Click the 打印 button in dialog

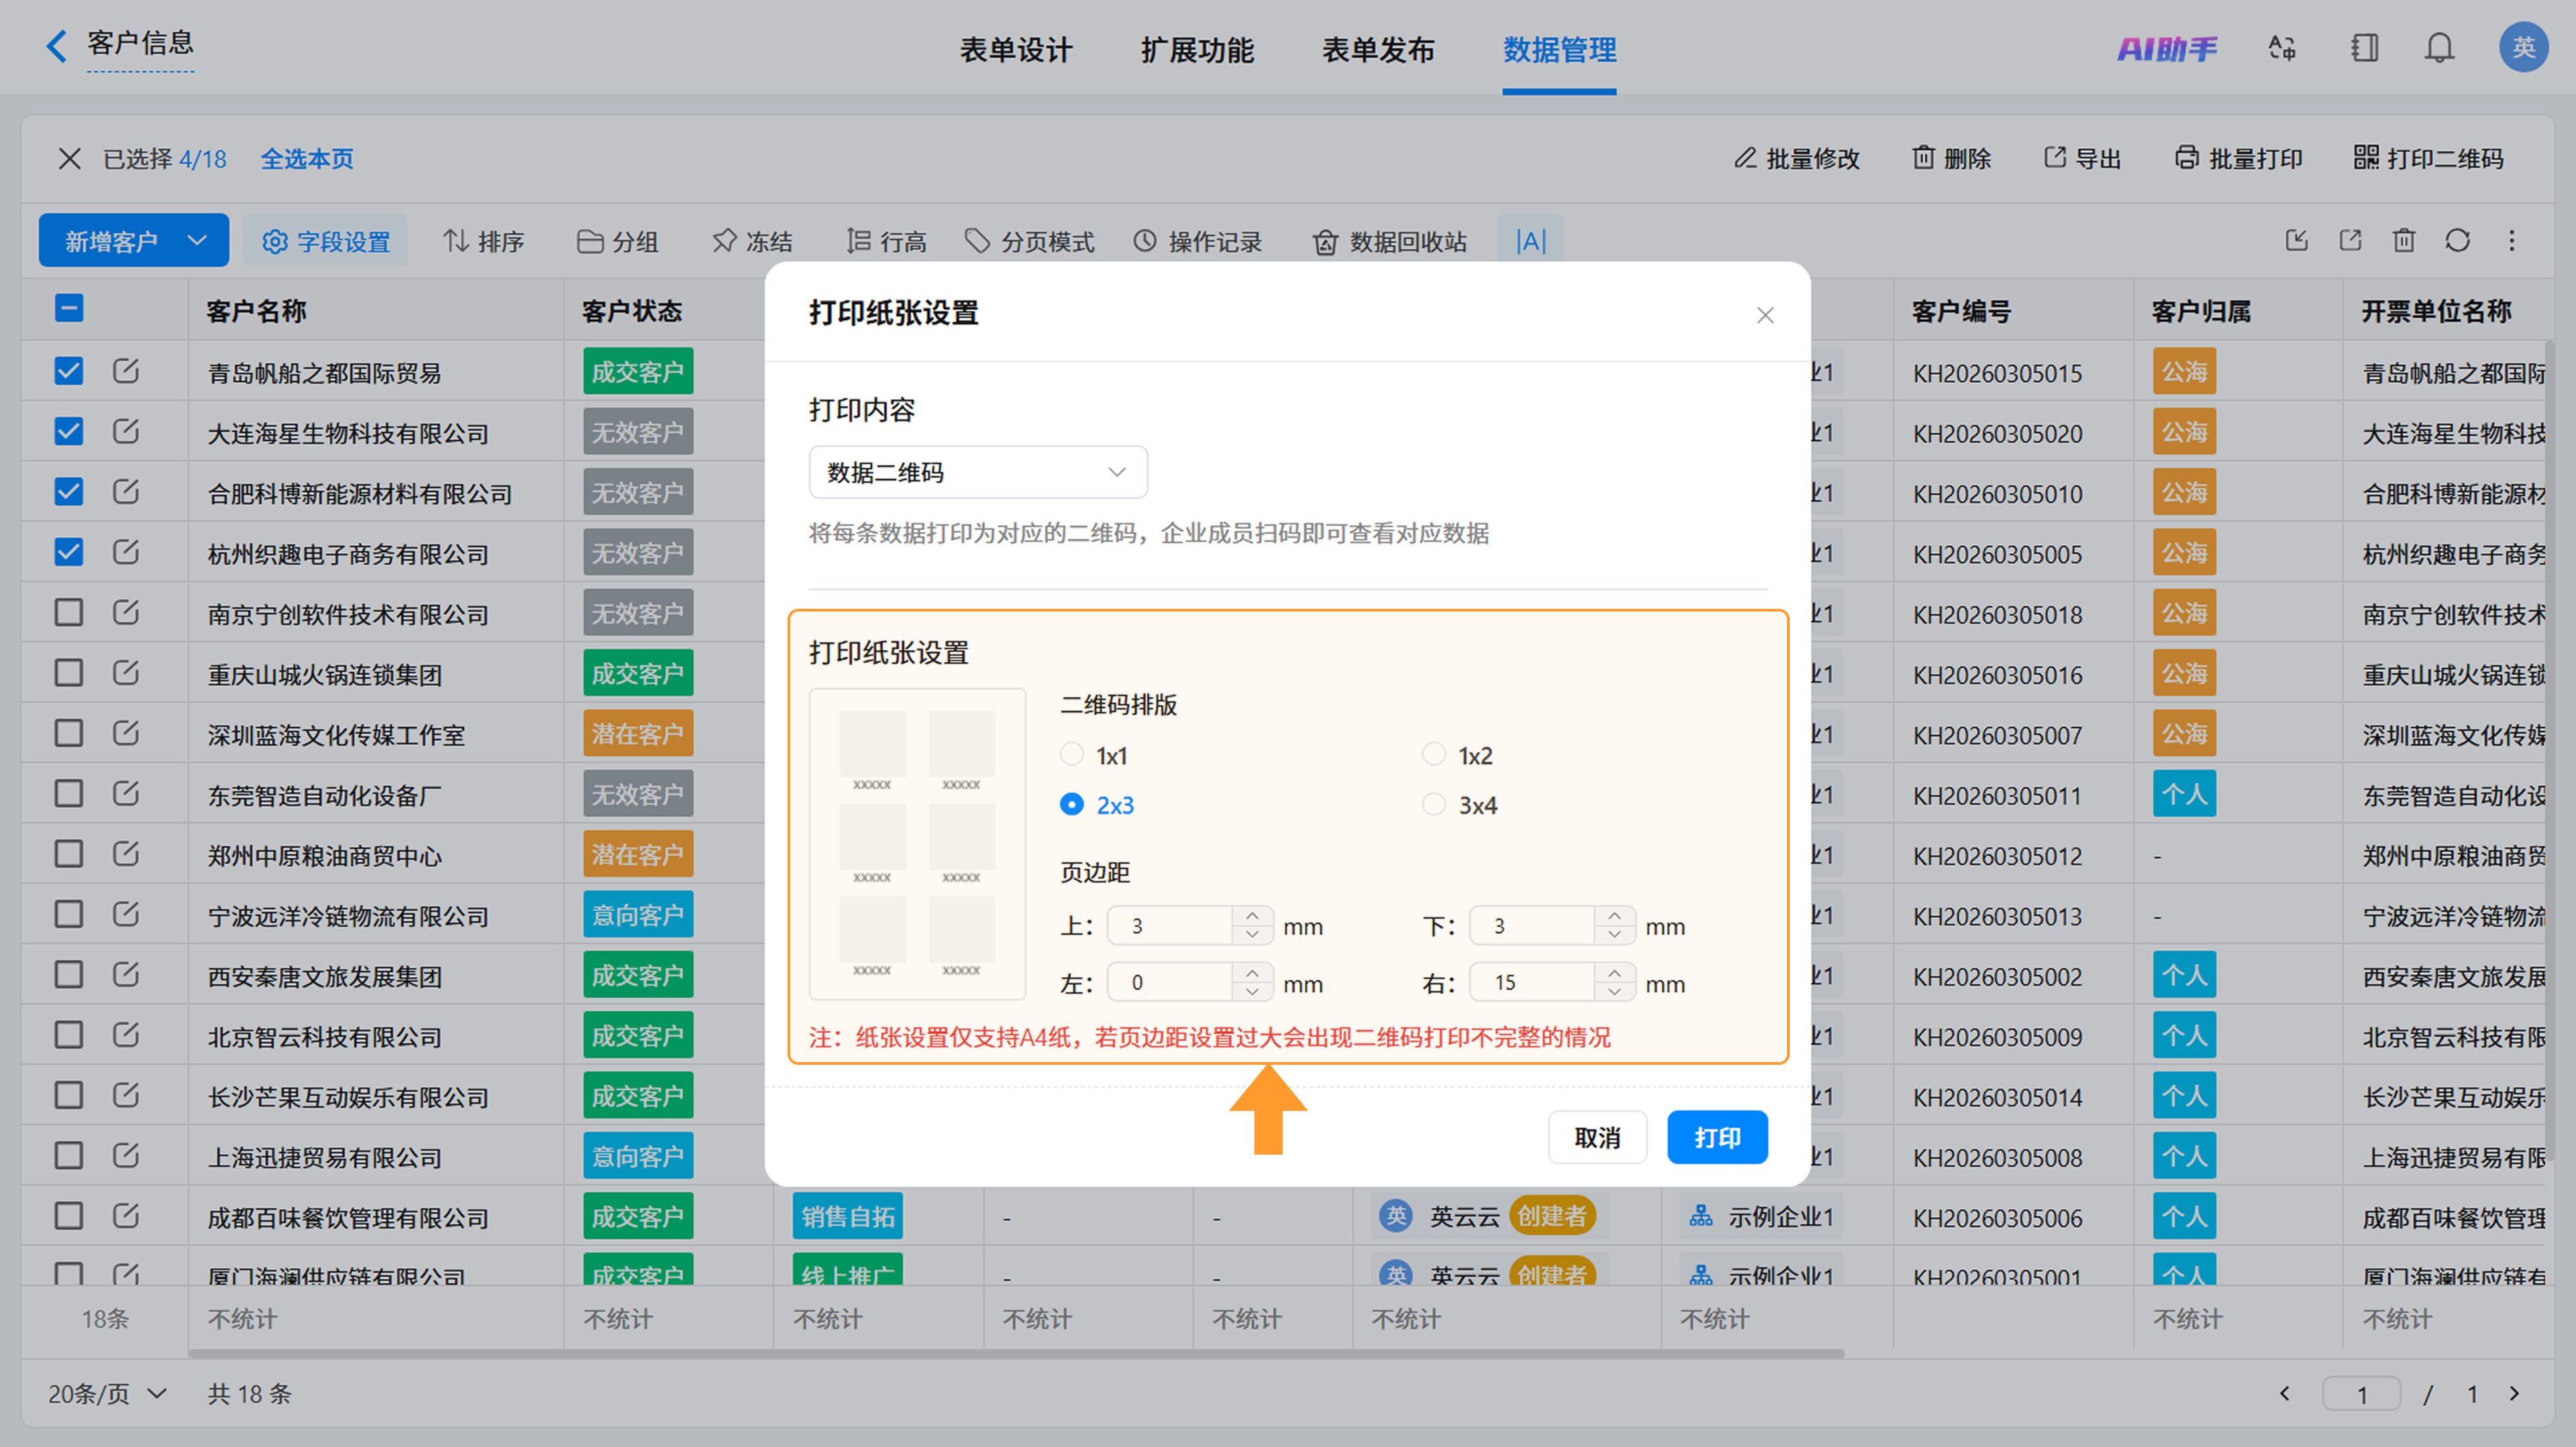(x=1717, y=1137)
